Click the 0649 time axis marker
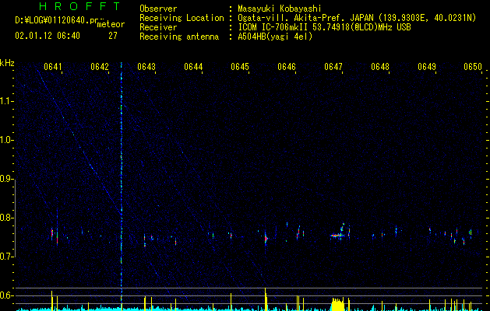The image size is (490, 311). click(427, 67)
